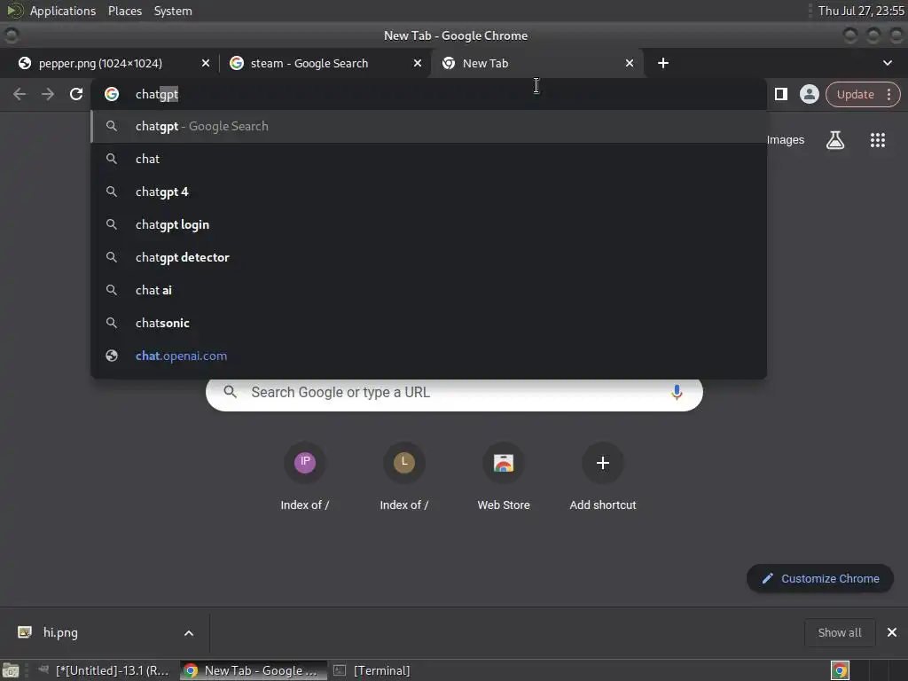Viewport: 908px width, 681px height.
Task: Pick the 'chatsonic' suggestion
Action: 428,323
